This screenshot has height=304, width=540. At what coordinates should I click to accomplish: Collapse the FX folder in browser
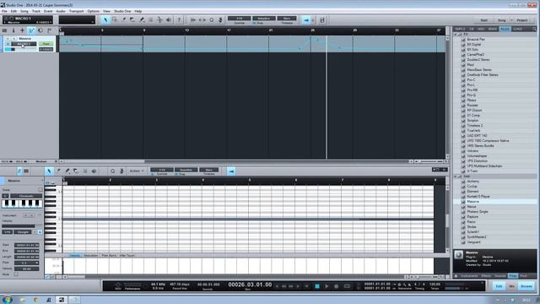pyautogui.click(x=456, y=35)
